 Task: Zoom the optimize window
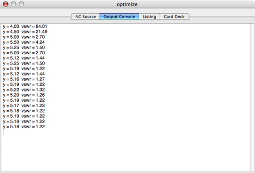pos(22,4)
